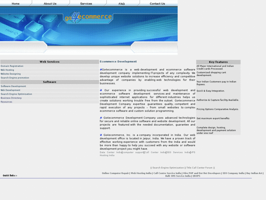Open the Web Hosting sidebar link

pyautogui.click(x=7, y=70)
